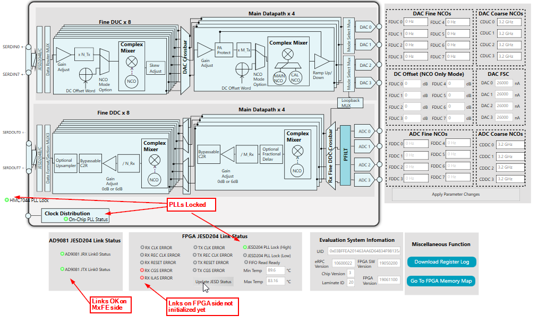Click the TX REC CLK ERROR indicator
Viewport: 538px width, 324px height.
point(195,255)
